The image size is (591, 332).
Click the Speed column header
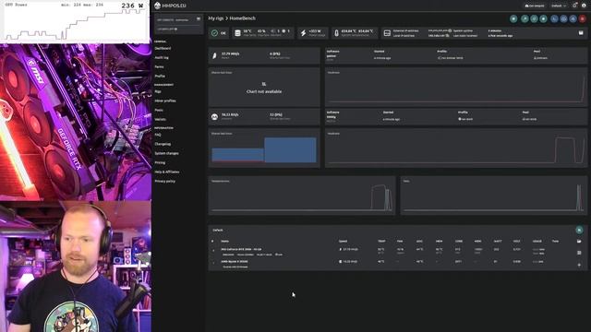pos(343,242)
